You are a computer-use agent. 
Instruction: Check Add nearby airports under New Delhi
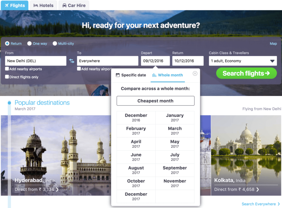point(7,69)
